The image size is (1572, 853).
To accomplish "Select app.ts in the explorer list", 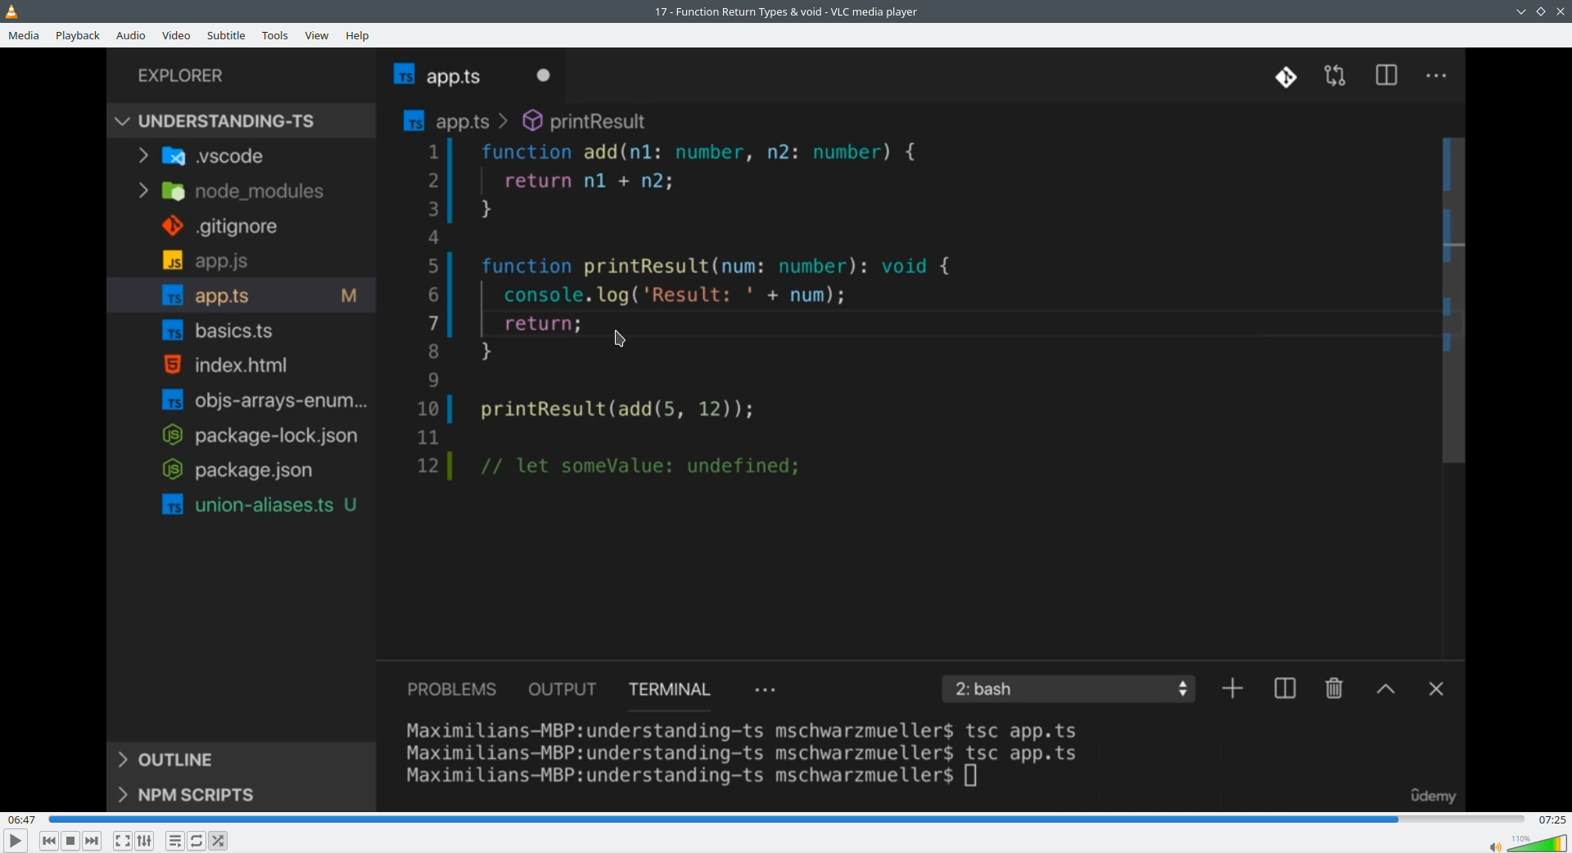I will coord(242,296).
